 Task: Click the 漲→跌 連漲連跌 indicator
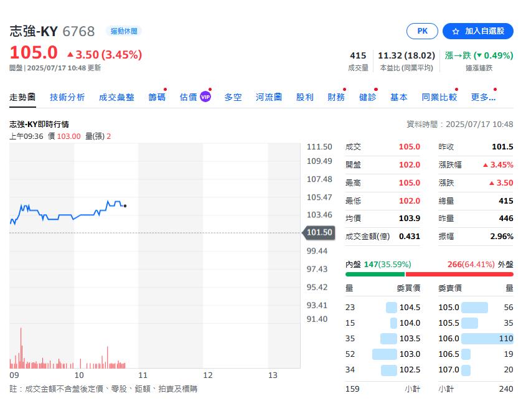click(x=479, y=55)
